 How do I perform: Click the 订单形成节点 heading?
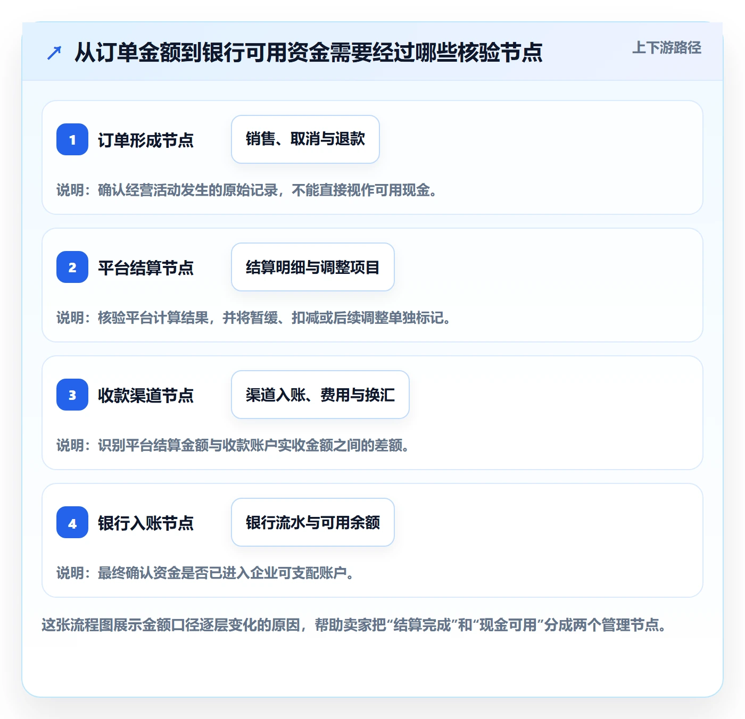[146, 140]
